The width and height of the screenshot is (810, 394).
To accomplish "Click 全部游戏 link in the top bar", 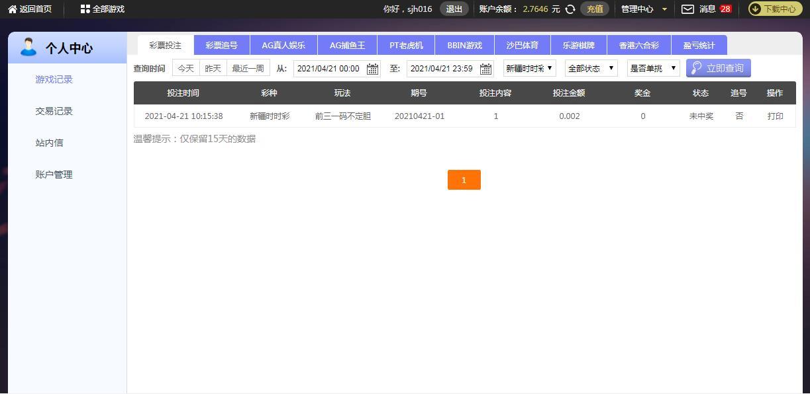I will tap(109, 9).
